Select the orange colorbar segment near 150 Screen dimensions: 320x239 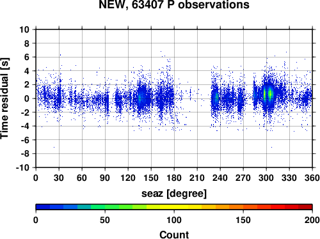pos(243,207)
